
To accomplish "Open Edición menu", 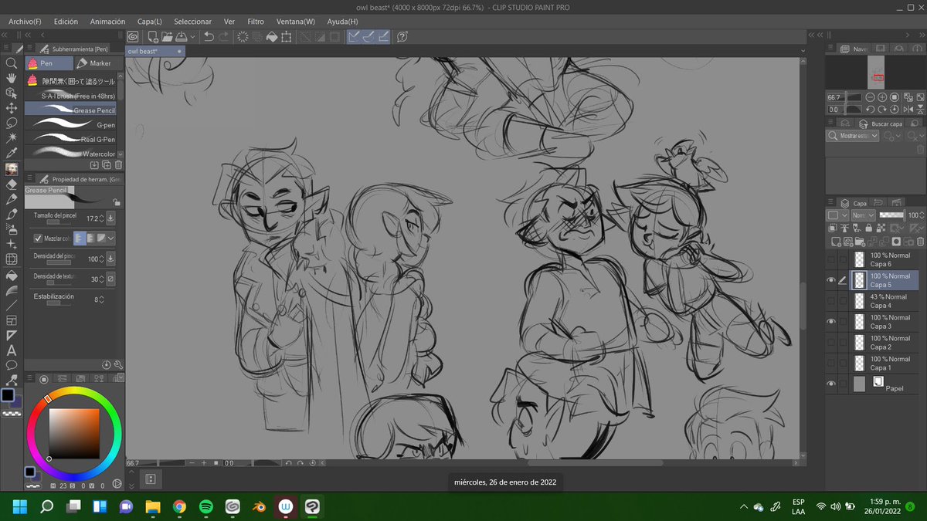I will click(65, 22).
